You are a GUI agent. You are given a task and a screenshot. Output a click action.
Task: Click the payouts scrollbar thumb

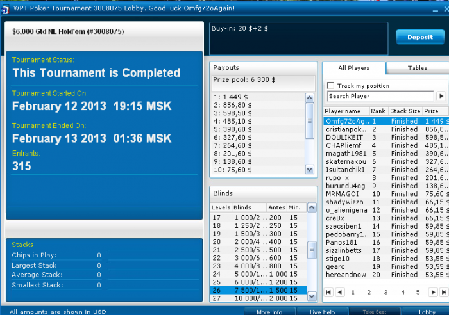coord(310,121)
